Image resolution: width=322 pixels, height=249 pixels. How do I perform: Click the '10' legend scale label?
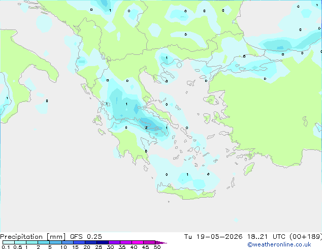coord(63,247)
